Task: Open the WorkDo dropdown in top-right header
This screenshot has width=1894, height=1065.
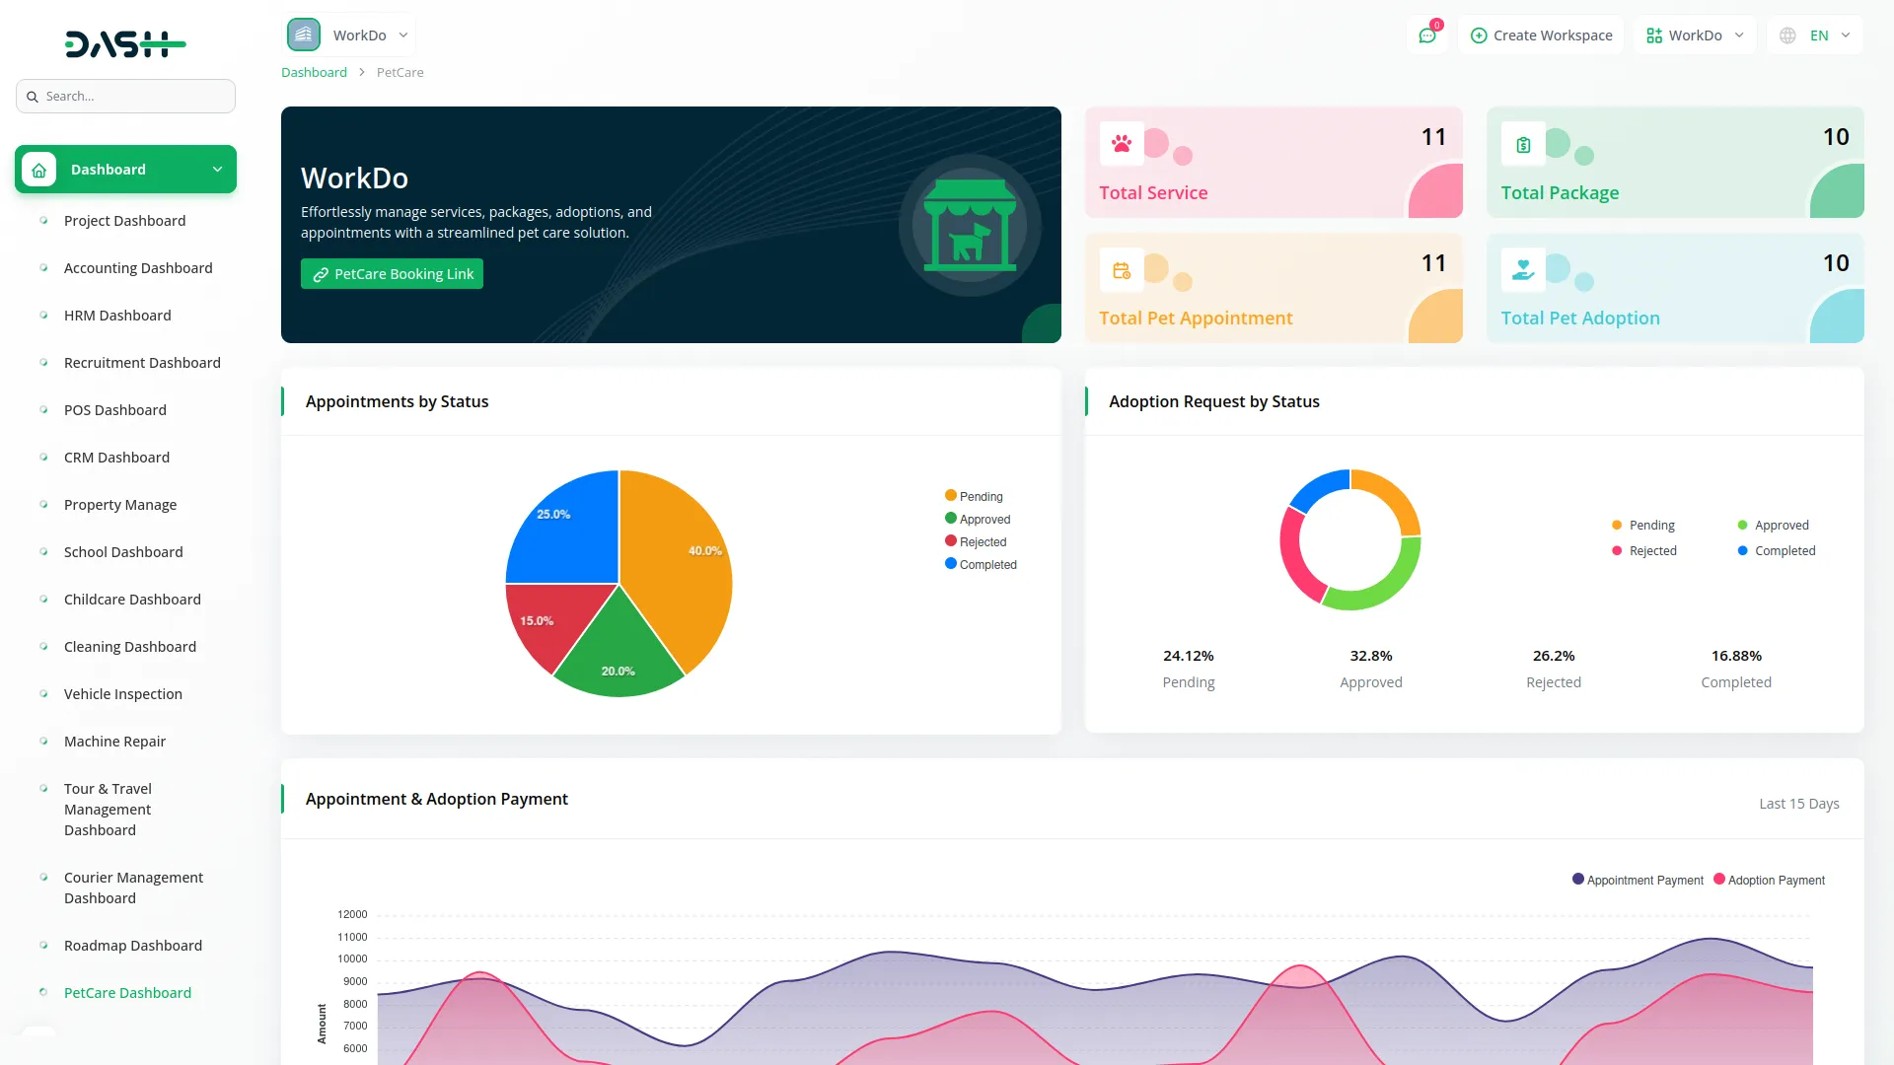Action: 1694,35
